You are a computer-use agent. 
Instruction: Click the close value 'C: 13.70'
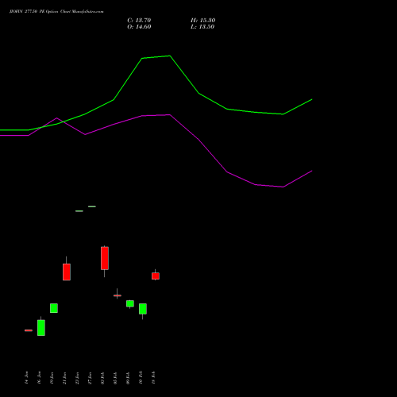(139, 21)
